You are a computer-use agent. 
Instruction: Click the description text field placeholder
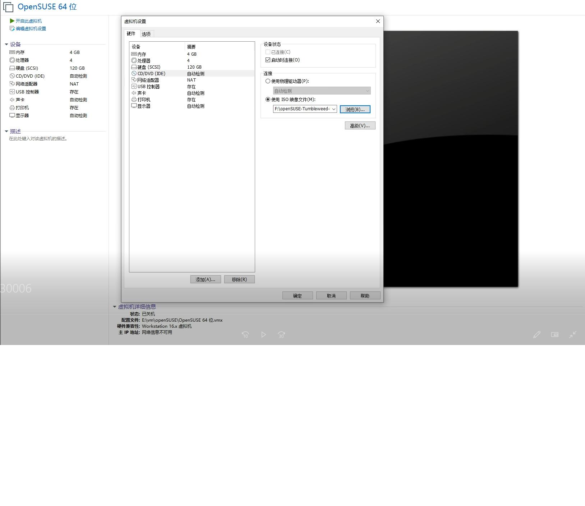pyautogui.click(x=38, y=139)
